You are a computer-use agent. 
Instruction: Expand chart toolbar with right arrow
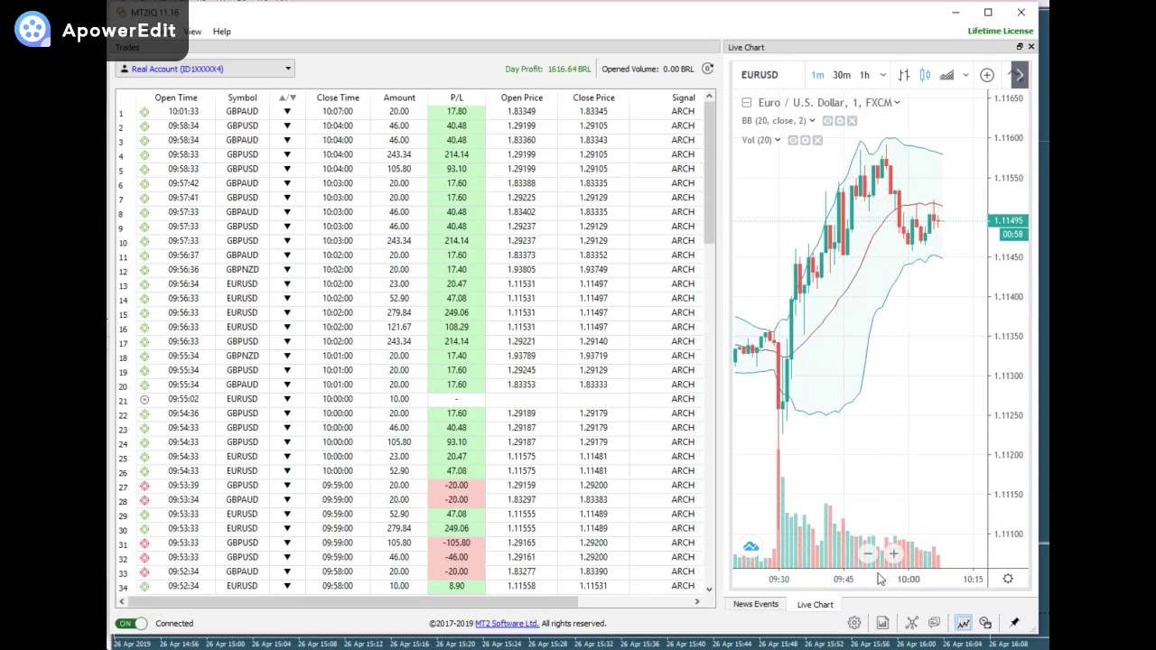click(x=1019, y=75)
